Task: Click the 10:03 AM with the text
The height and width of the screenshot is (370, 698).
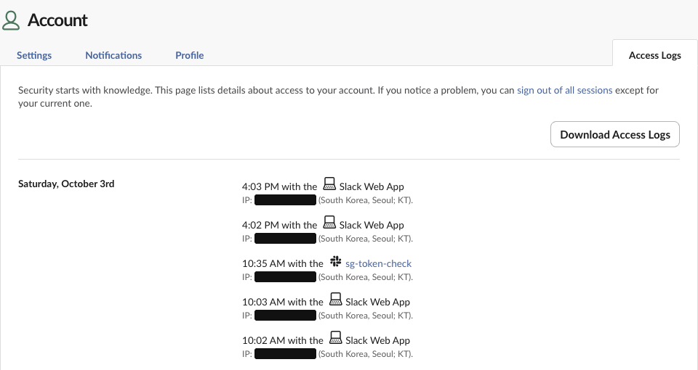Action: (283, 302)
